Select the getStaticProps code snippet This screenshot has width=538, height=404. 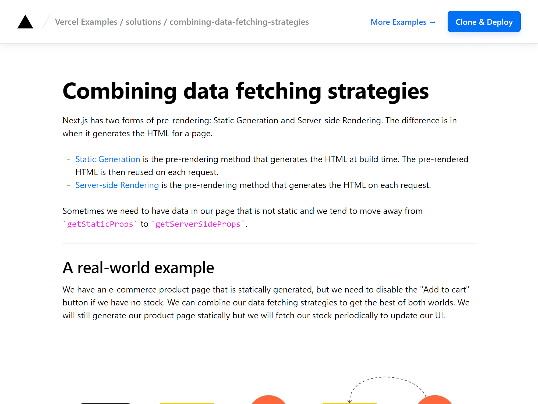100,224
